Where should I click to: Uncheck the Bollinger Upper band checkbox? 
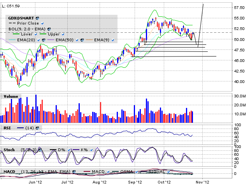point(63,34)
